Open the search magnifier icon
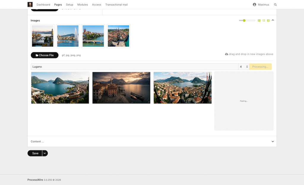The image size is (304, 185). [x=275, y=5]
